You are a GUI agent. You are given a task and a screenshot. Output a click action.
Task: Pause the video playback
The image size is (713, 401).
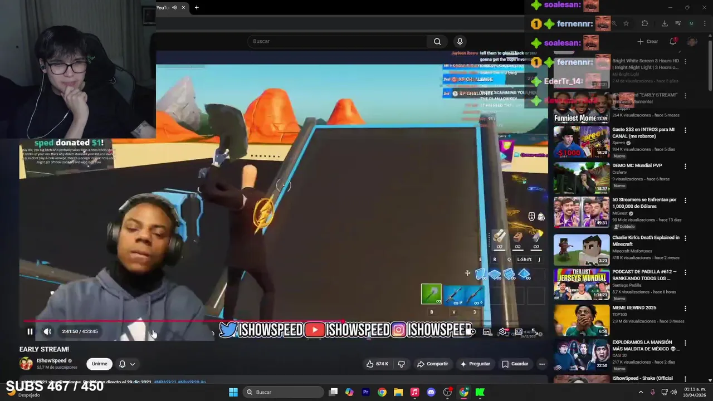tap(30, 331)
